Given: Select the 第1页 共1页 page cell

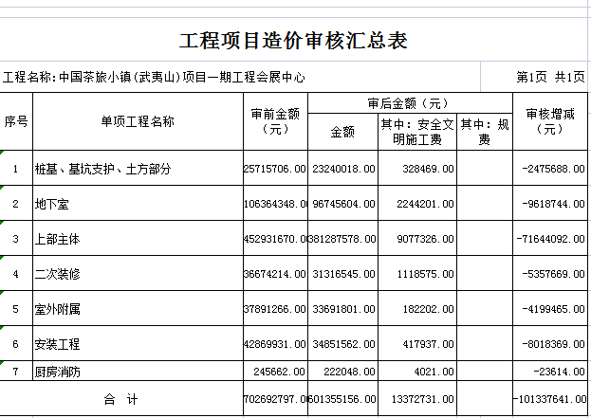Looking at the screenshot, I should [534, 77].
